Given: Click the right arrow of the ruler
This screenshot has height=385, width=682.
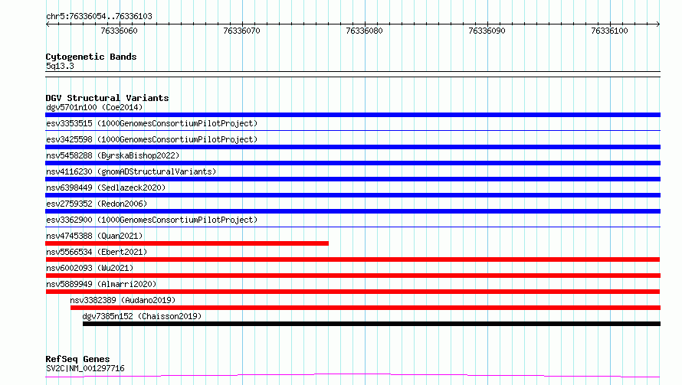Looking at the screenshot, I should tap(658, 24).
